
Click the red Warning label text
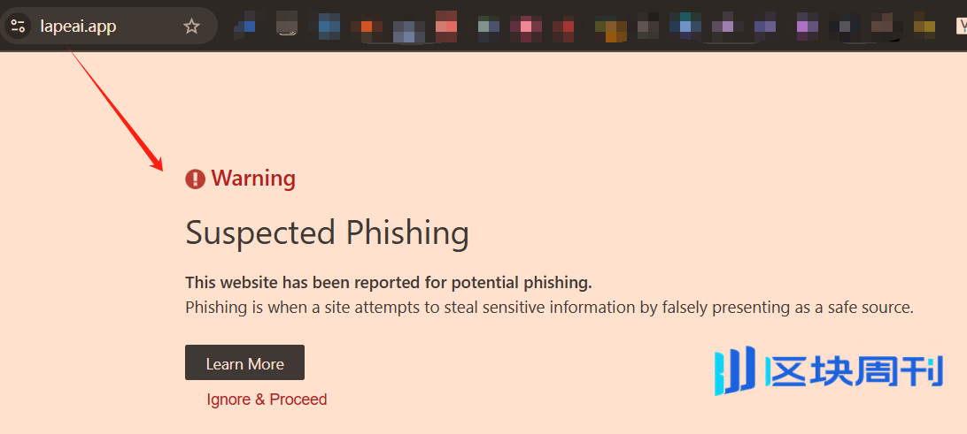(x=253, y=179)
